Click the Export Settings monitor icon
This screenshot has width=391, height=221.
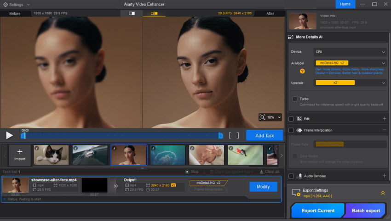[x=296, y=193]
